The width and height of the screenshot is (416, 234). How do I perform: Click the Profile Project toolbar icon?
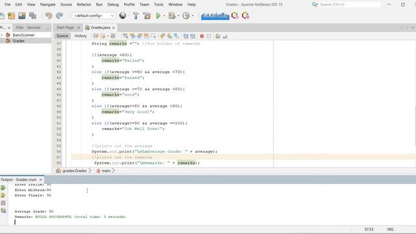pos(186,16)
